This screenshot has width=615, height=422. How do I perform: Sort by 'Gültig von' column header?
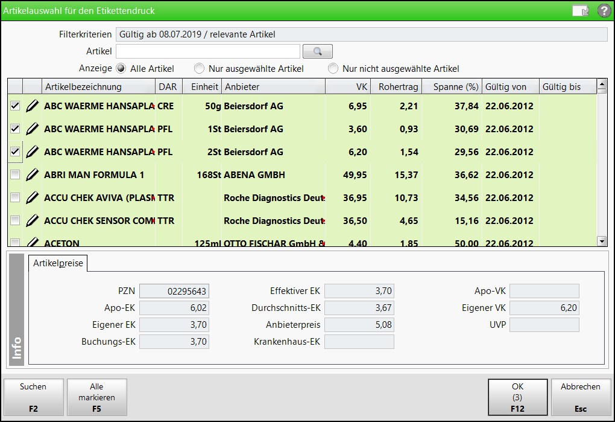[x=511, y=87]
